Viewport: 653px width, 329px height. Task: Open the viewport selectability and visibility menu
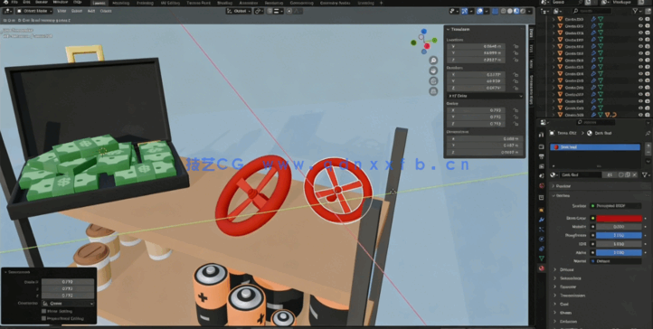point(454,11)
